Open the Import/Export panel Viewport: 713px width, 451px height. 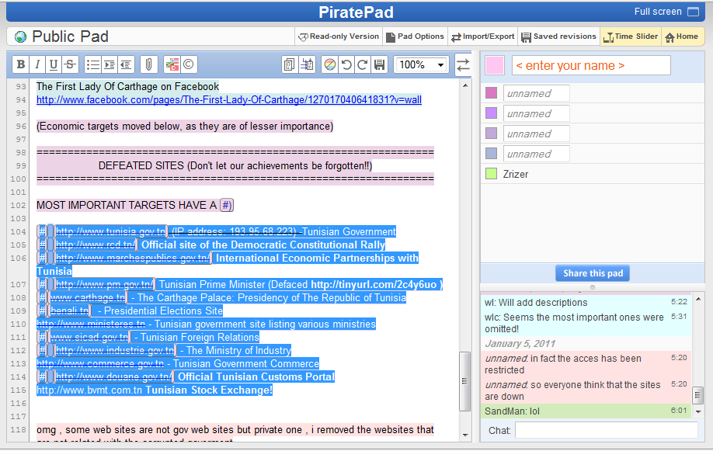click(x=483, y=36)
